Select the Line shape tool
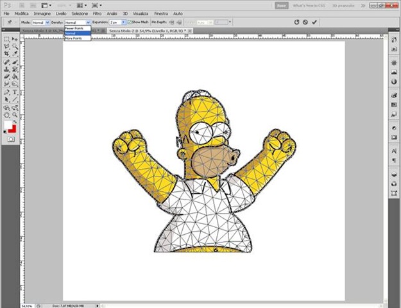The width and height of the screenshot is (401, 308). 15,99
